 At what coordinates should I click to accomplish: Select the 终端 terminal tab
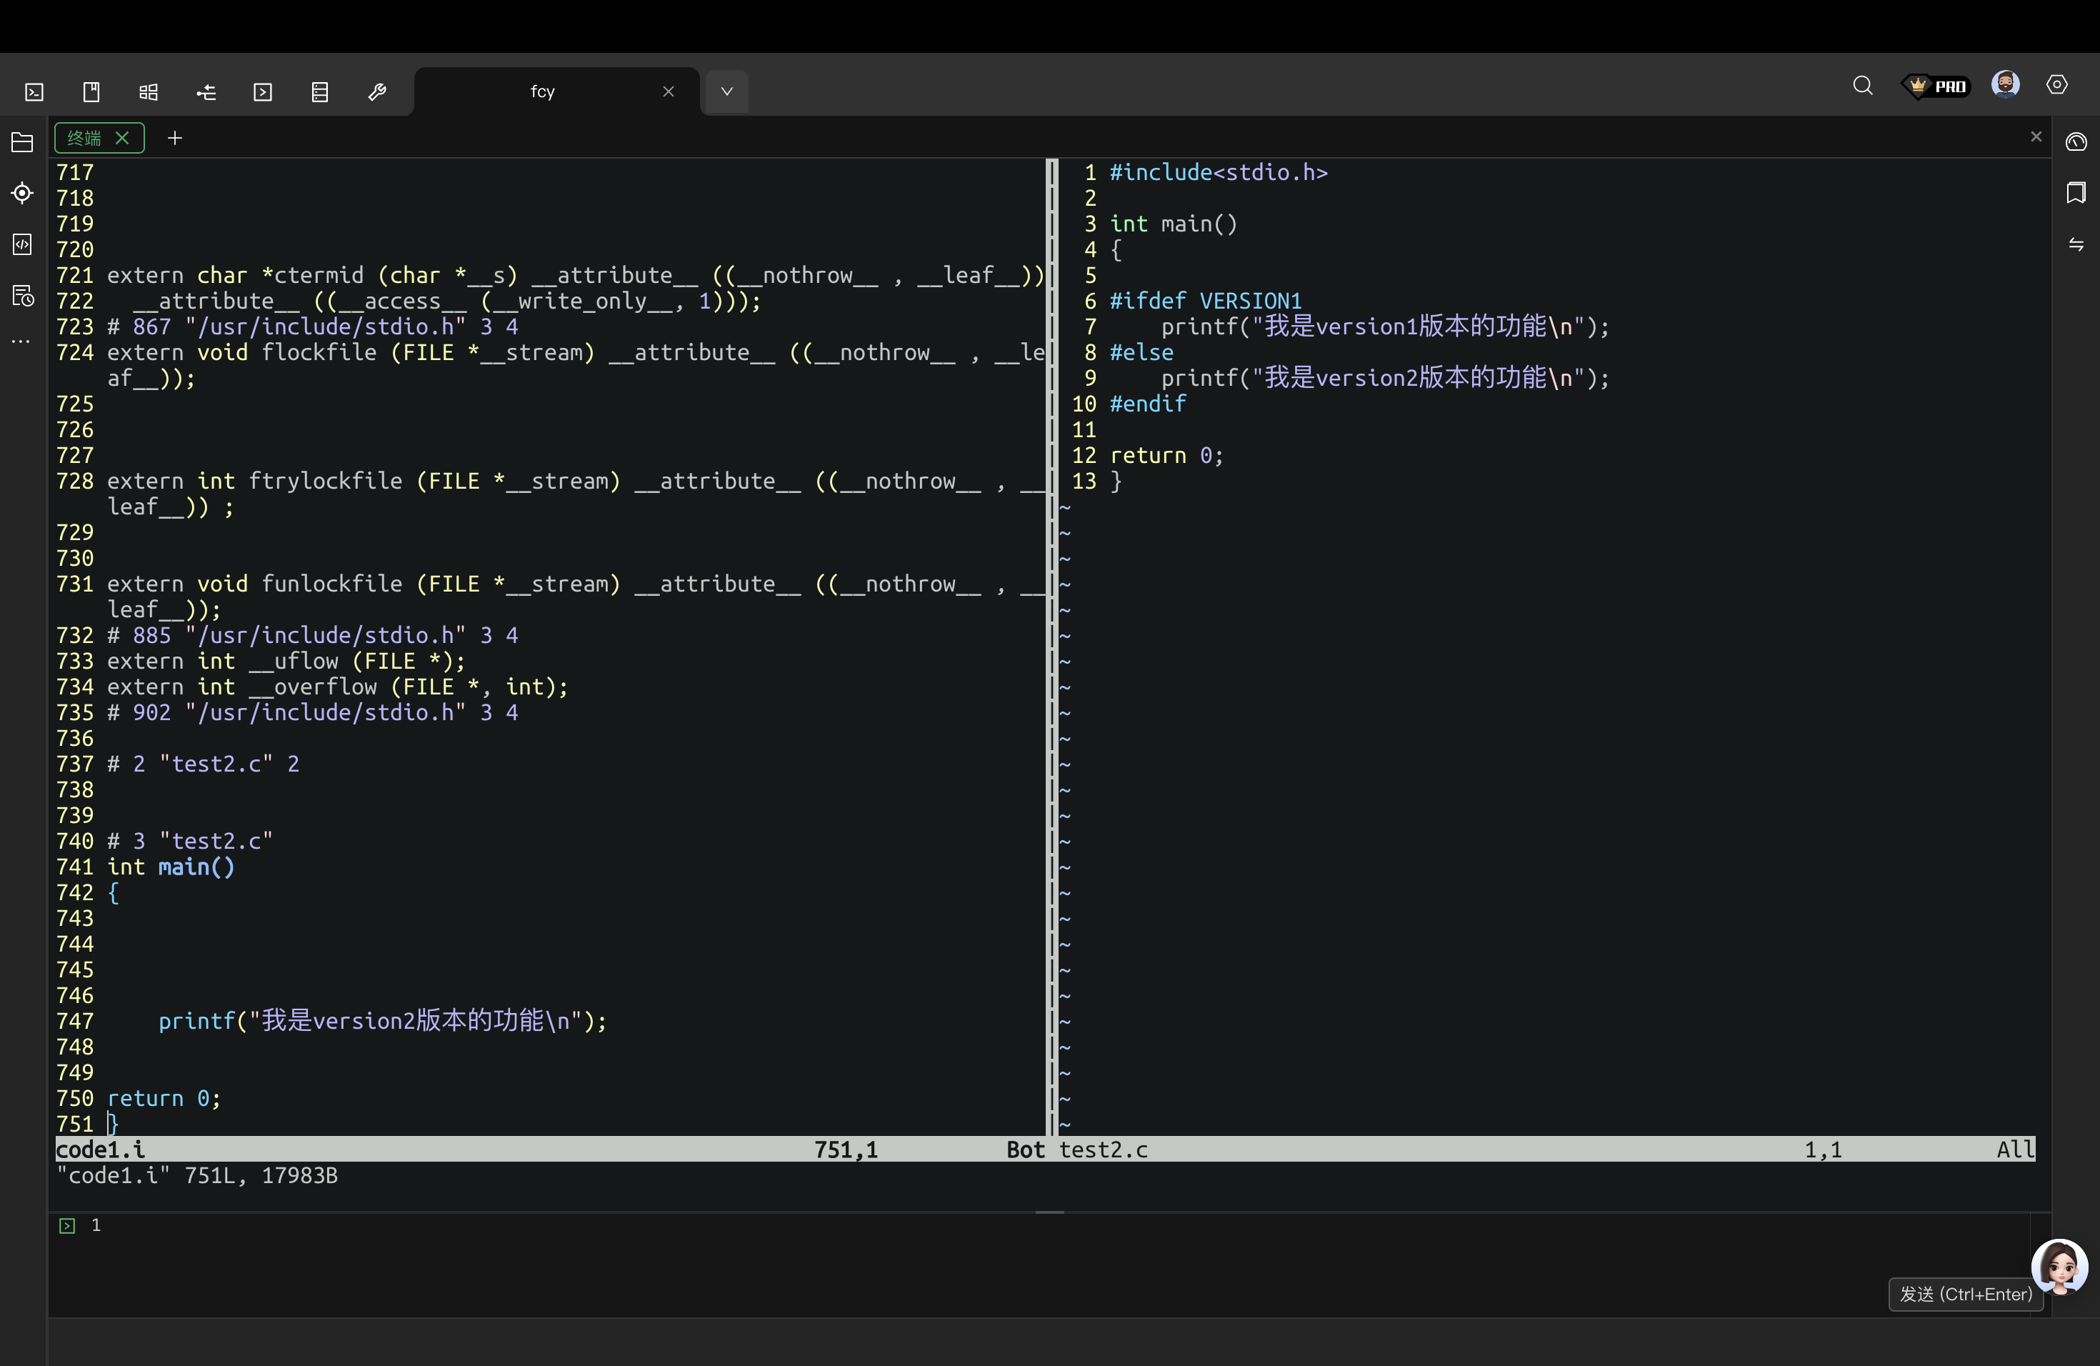[x=85, y=139]
